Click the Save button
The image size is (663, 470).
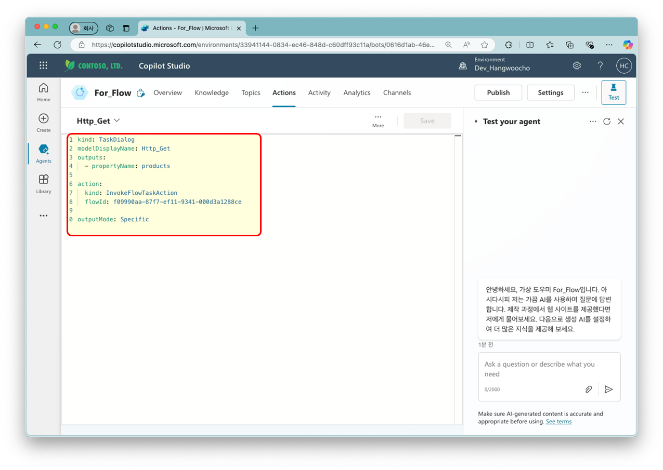point(427,121)
